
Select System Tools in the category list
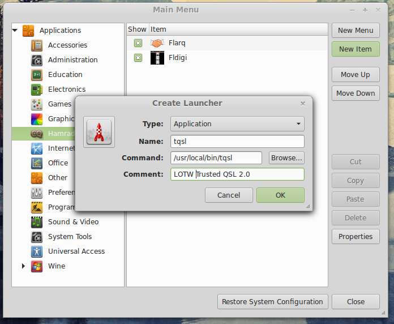[x=70, y=237]
